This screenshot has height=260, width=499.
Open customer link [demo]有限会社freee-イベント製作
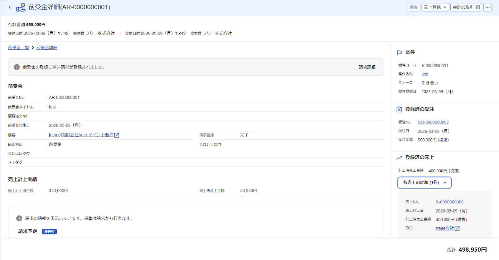pos(81,135)
